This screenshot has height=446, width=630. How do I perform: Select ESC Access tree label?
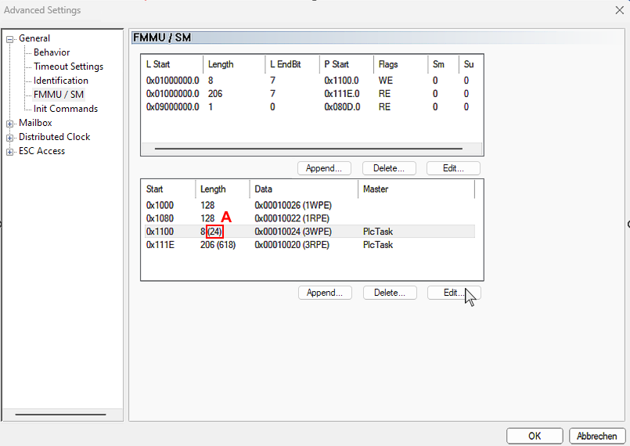41,151
